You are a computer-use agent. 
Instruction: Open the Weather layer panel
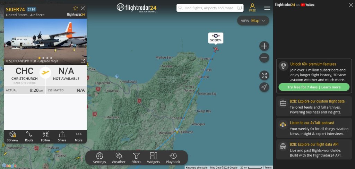pyautogui.click(x=119, y=158)
